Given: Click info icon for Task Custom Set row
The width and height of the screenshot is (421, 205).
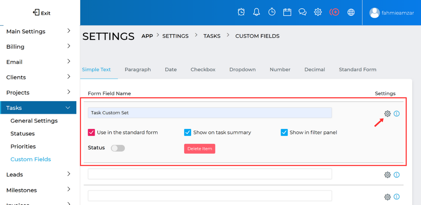Looking at the screenshot, I should (x=397, y=114).
